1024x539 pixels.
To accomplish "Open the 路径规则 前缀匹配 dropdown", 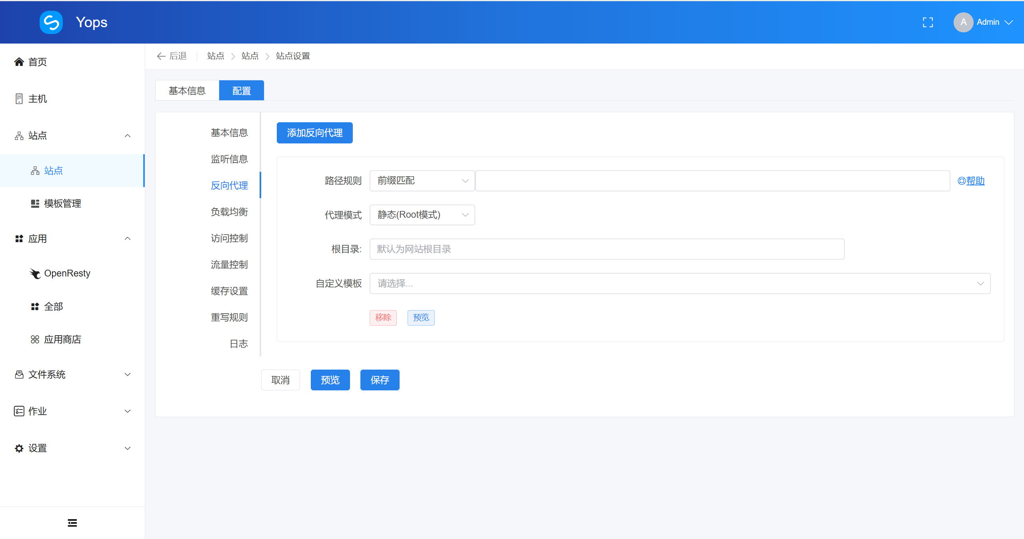I will click(422, 181).
